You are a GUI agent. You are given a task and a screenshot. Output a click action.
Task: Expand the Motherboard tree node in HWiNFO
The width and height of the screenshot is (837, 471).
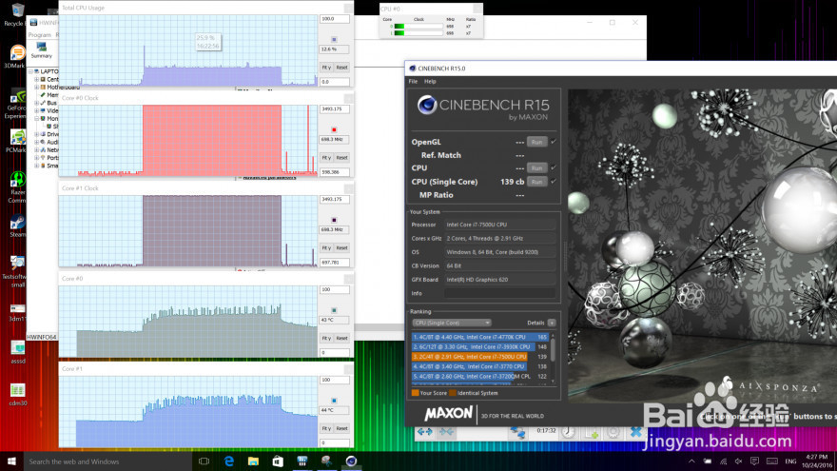(x=37, y=87)
